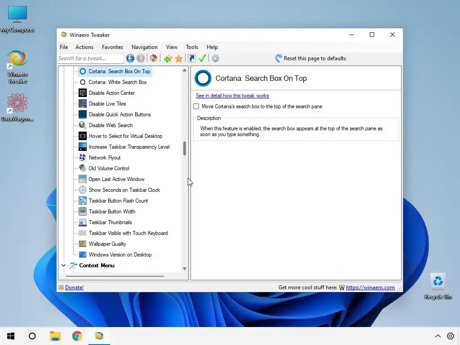Click the Hover to Select Virtual Desktop icon

(x=83, y=136)
